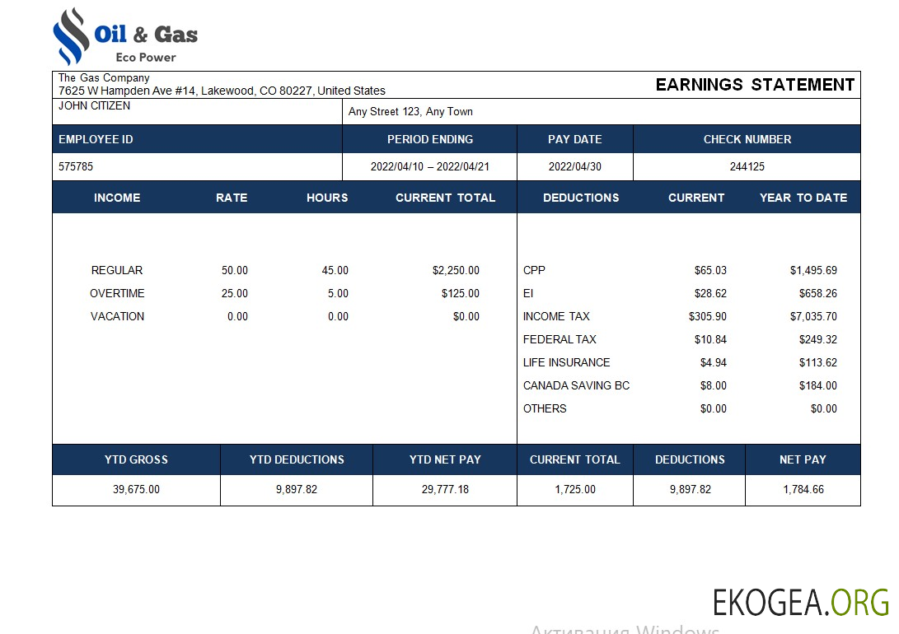Screen dimensions: 899x634
Task: Click the company address line on Hampden Ave
Action: [222, 91]
